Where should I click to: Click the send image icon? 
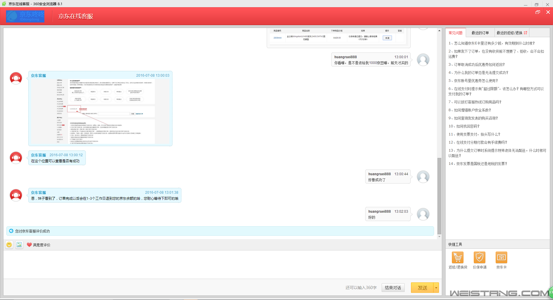pyautogui.click(x=19, y=245)
